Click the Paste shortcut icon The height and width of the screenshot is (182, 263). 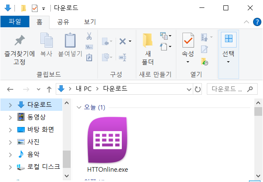pos(89,57)
